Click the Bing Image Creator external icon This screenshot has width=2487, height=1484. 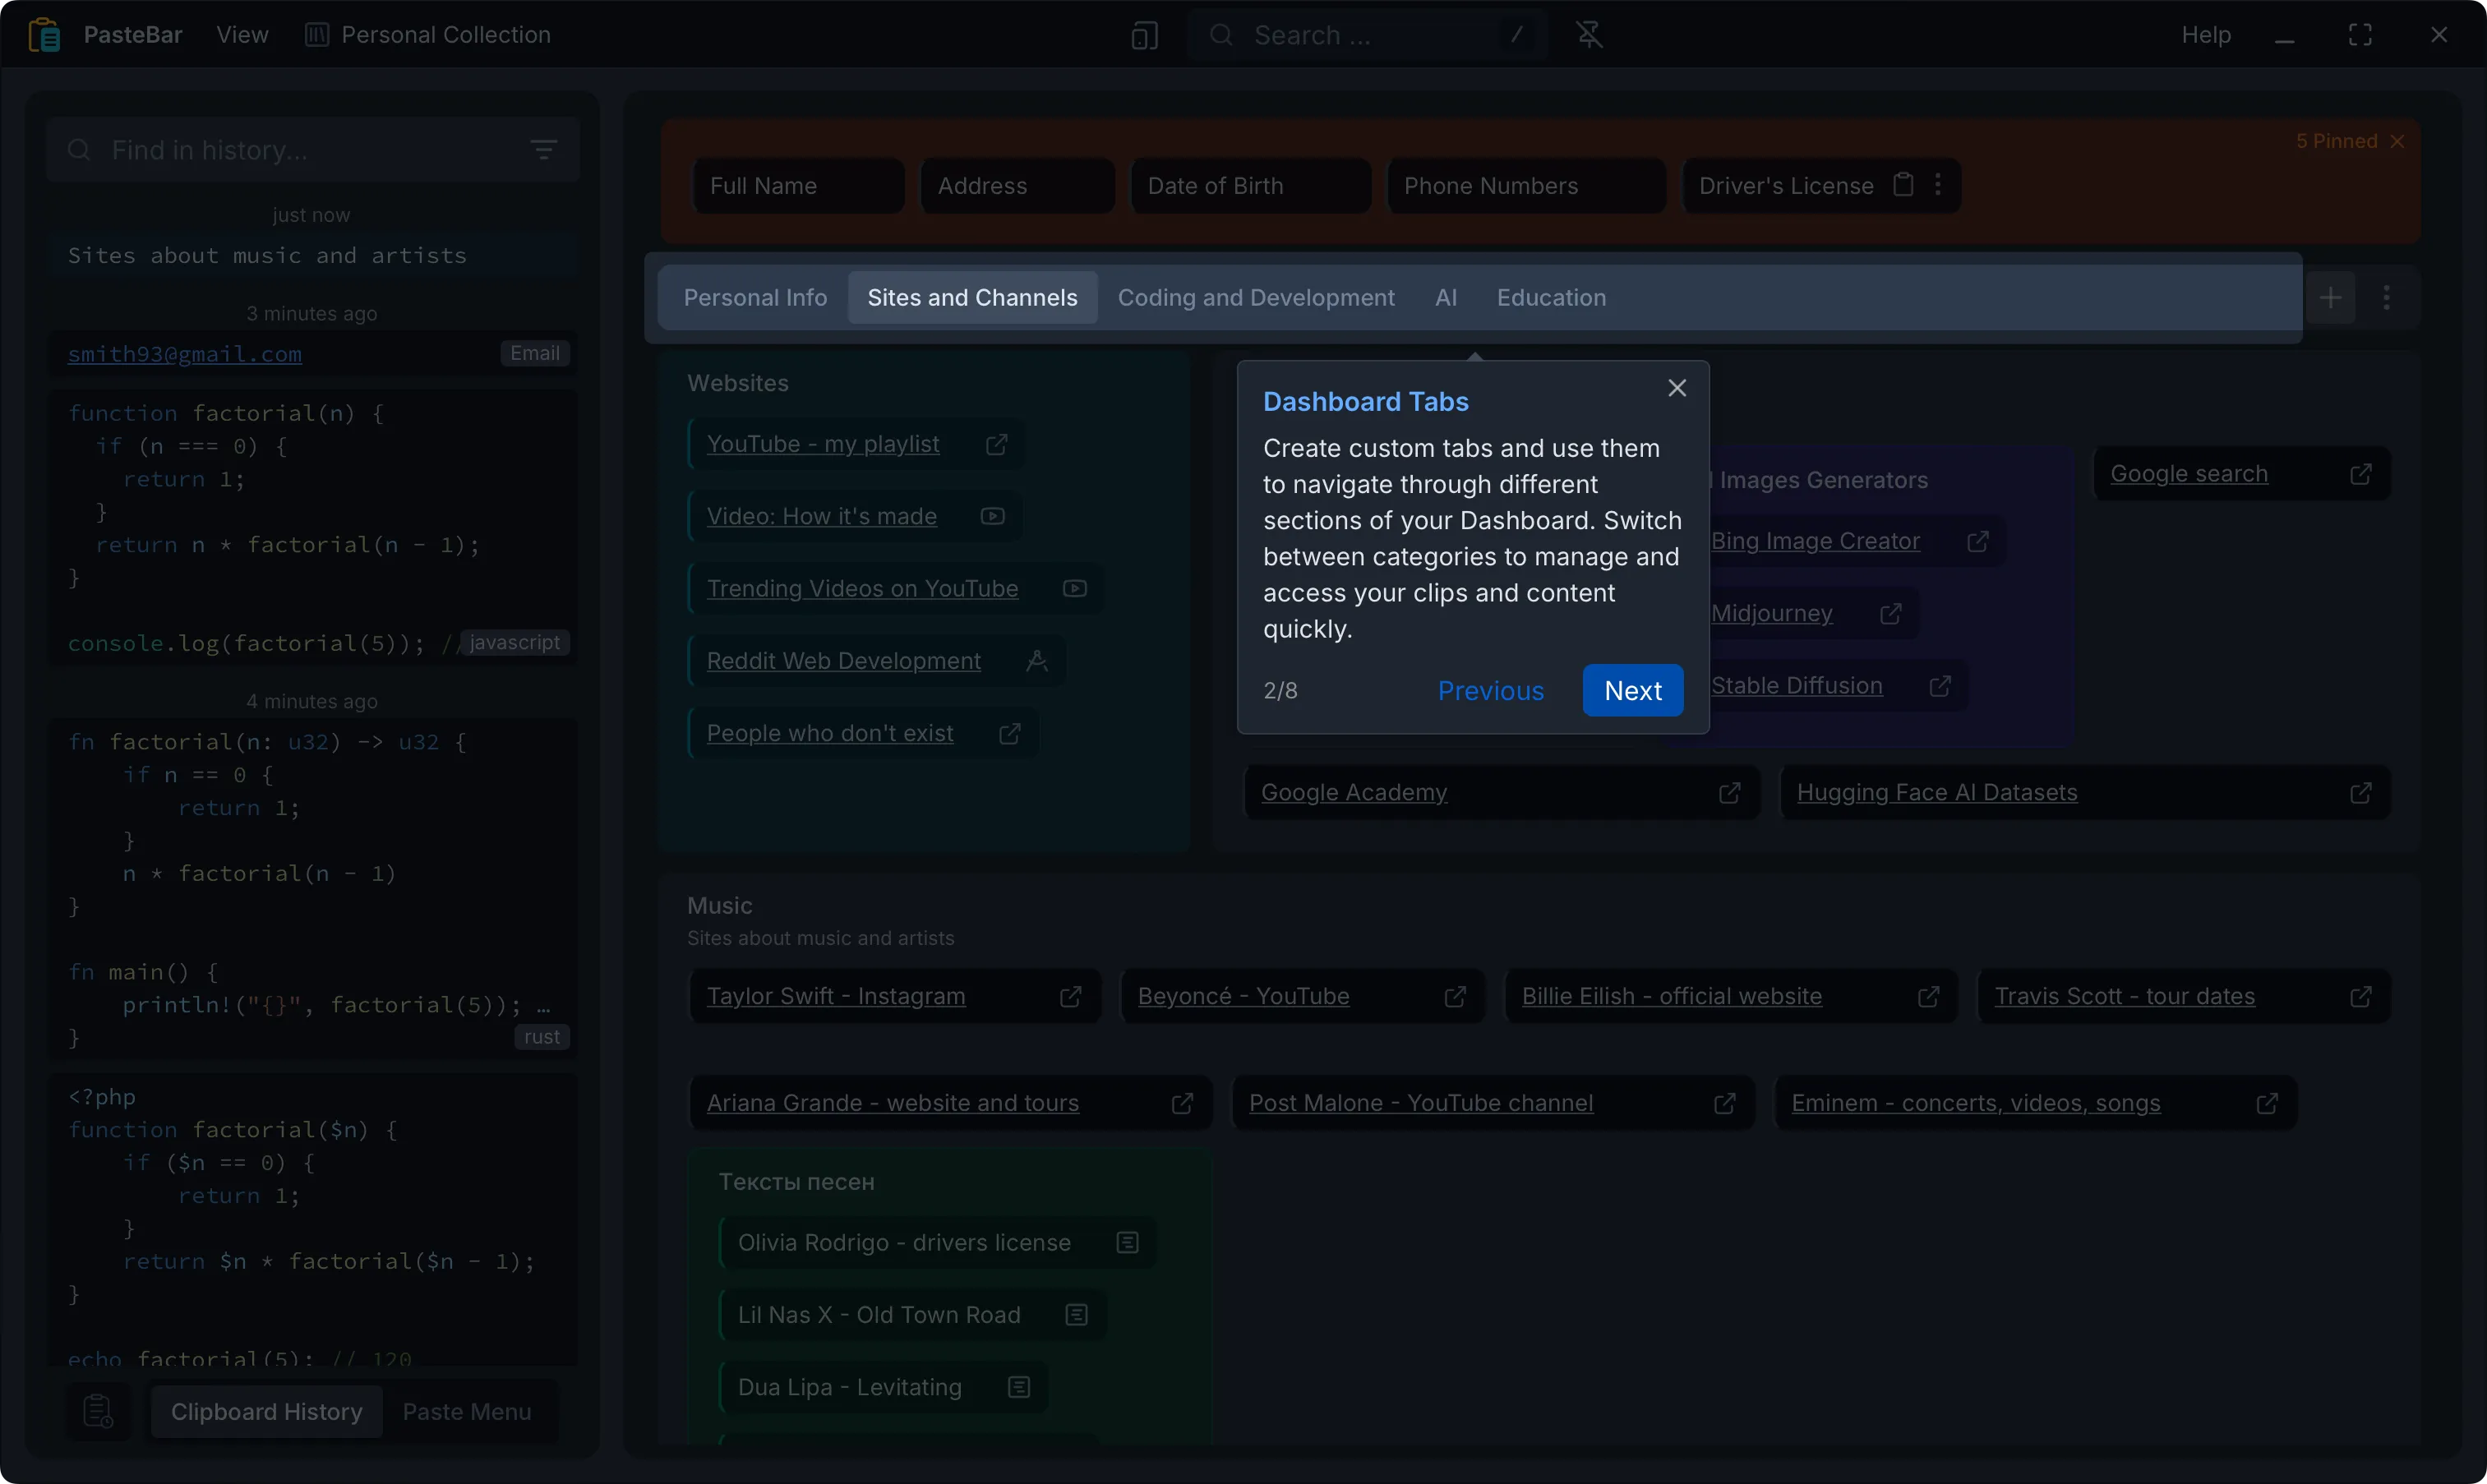tap(1977, 541)
